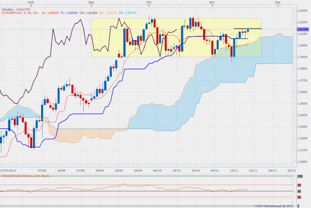The height and width of the screenshot is (208, 311).
Task: Click the FXCM Marketscope copyright text
Action: pyautogui.click(x=274, y=206)
